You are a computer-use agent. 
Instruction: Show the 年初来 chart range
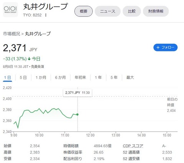[x=80, y=77]
